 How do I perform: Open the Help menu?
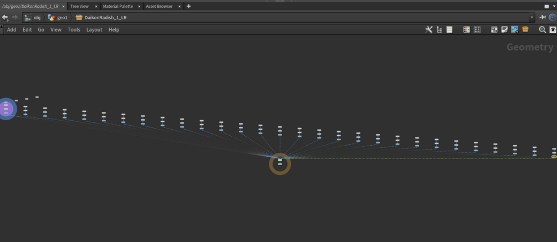pos(114,30)
